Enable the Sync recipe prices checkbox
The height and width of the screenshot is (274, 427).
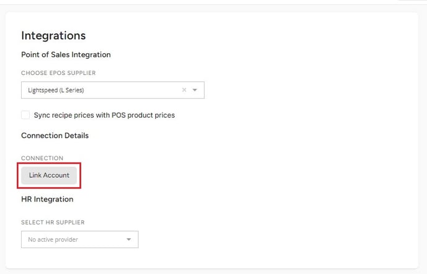click(25, 115)
